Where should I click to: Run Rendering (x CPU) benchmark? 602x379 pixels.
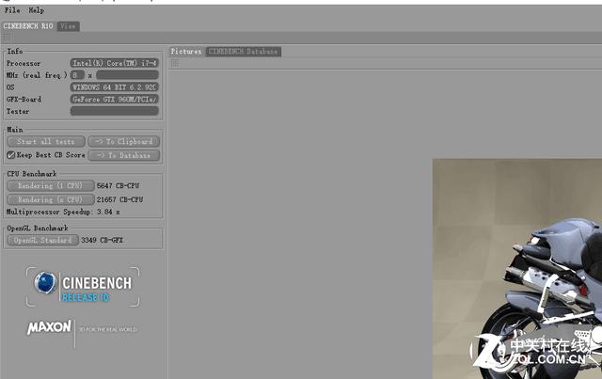tap(50, 199)
